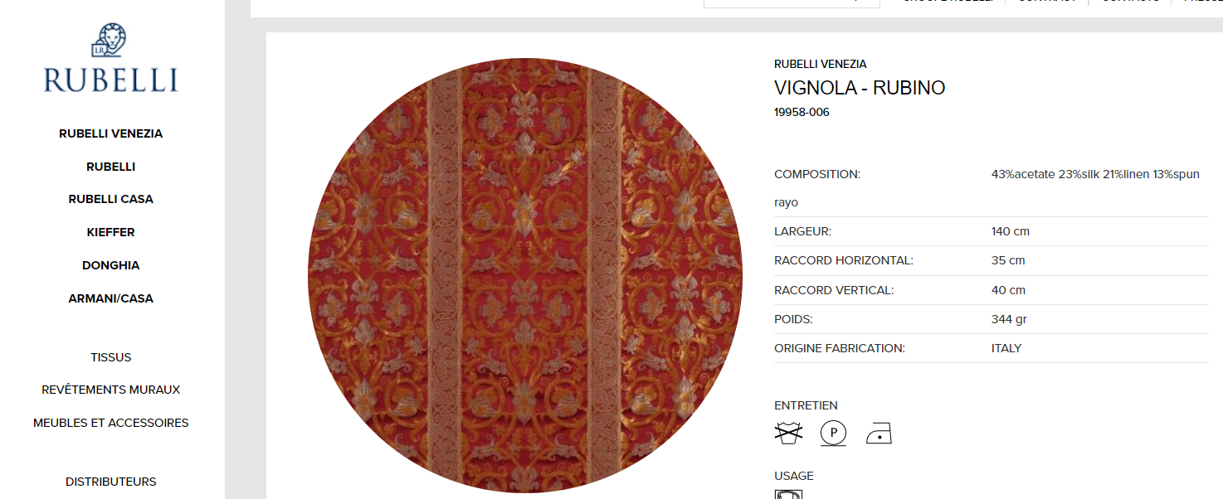
Task: Click the do-not-wash care symbol
Action: 788,434
